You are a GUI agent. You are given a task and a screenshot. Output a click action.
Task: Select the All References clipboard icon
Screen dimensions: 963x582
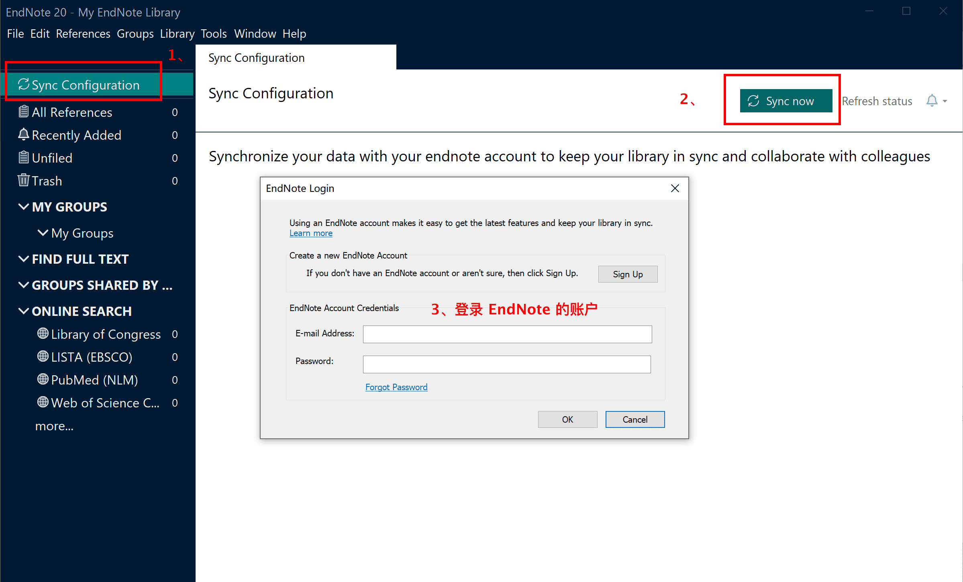coord(23,112)
